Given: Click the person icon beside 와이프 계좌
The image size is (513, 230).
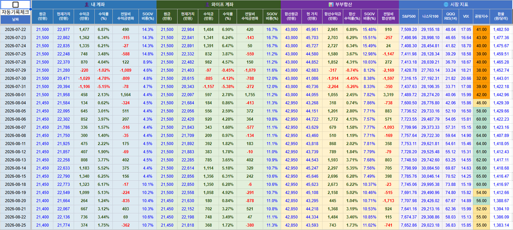Looking at the screenshot, I should [x=208, y=4].
